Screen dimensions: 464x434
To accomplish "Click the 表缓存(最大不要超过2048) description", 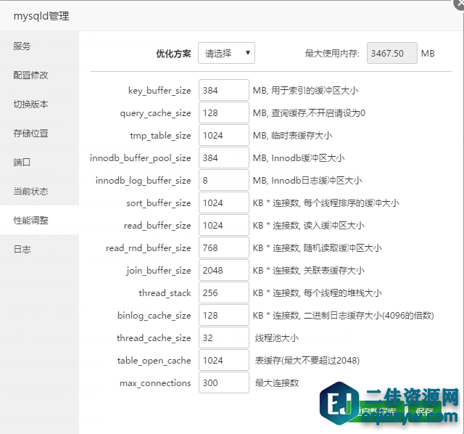I will 307,361.
